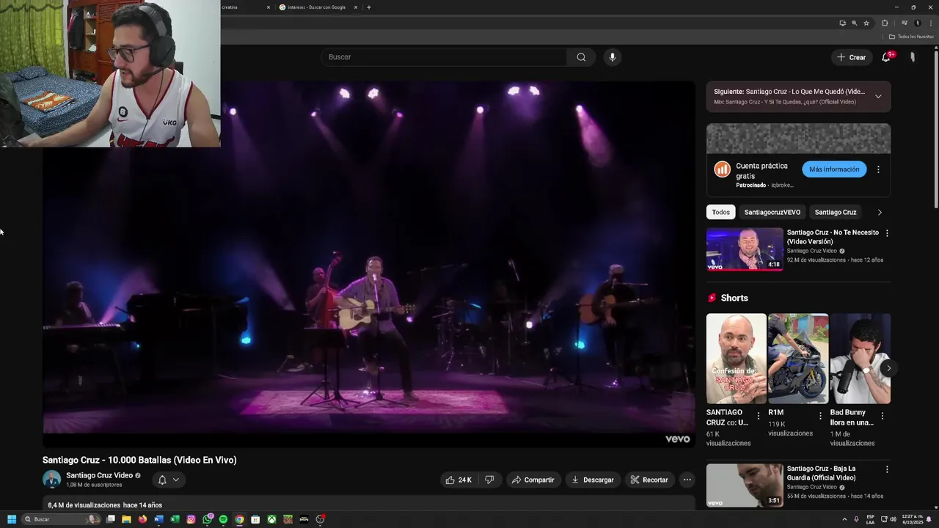
Task: Expand the Siguiente mix playlist panel
Action: pyautogui.click(x=878, y=96)
